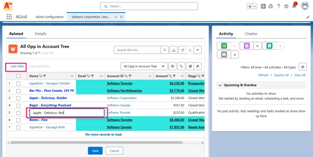Viewport: 313px width, 157px height.
Task: Open the Email column chevron menu
Action: [101, 76]
